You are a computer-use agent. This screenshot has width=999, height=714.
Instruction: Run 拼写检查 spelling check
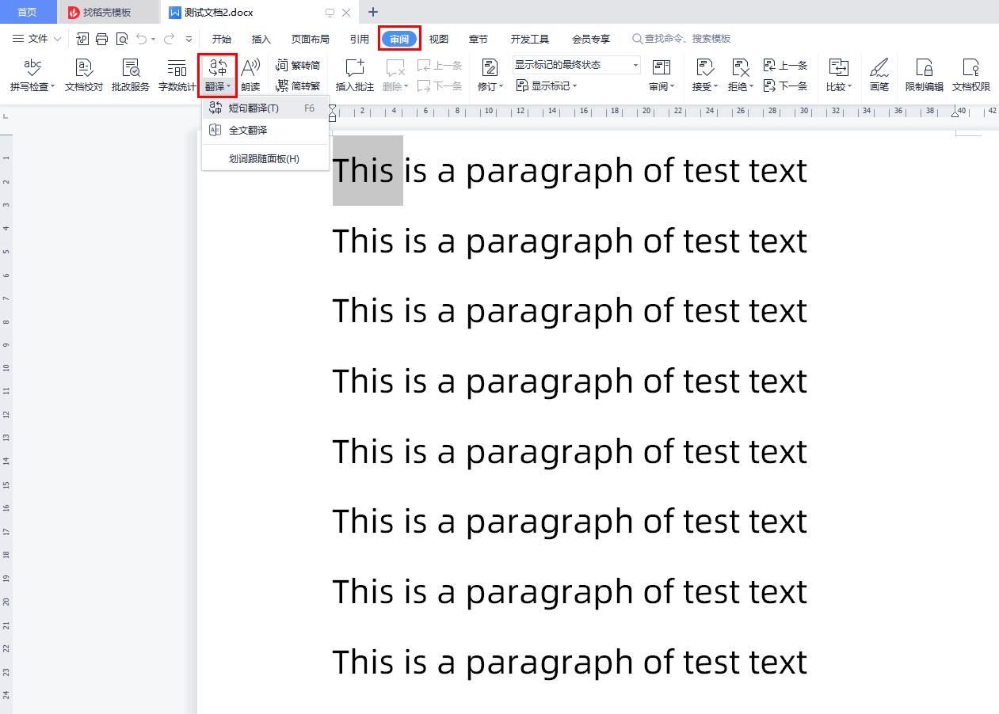click(30, 75)
